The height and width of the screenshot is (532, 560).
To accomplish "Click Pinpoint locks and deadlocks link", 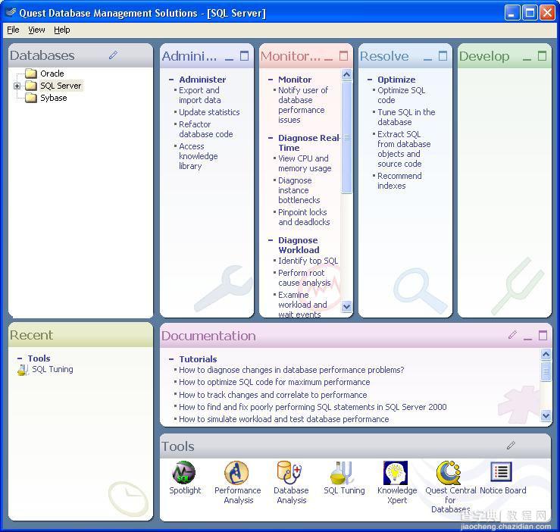I will tap(304, 217).
